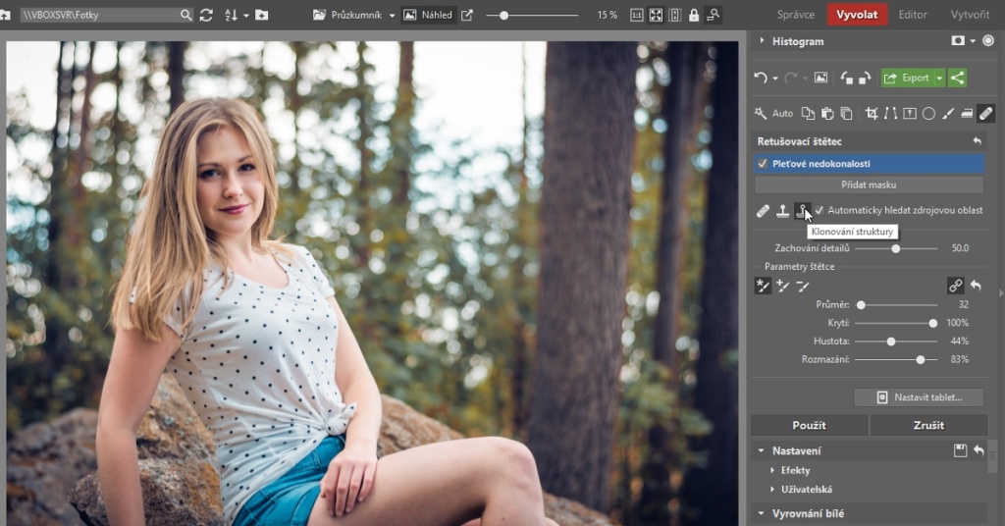Screen dimensions: 1005x526
Task: Click the Přidat masku button
Action: point(869,184)
